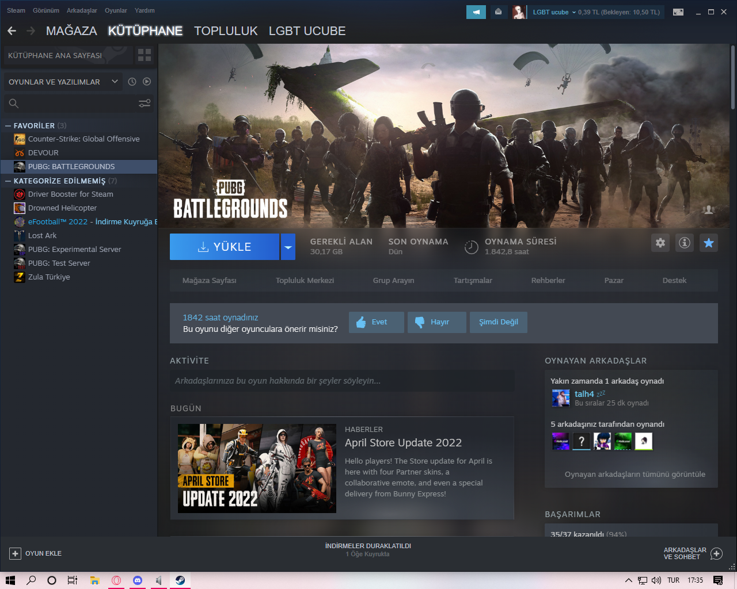This screenshot has height=589, width=737.
Task: Go to the LGBT UCUBE profile tab
Action: [x=307, y=31]
